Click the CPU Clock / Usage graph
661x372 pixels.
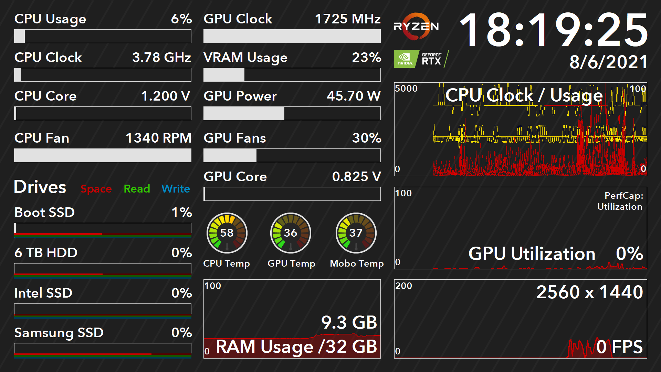521,129
